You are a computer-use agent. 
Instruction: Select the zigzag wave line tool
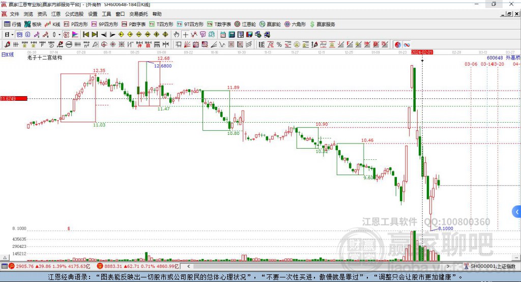point(222,45)
